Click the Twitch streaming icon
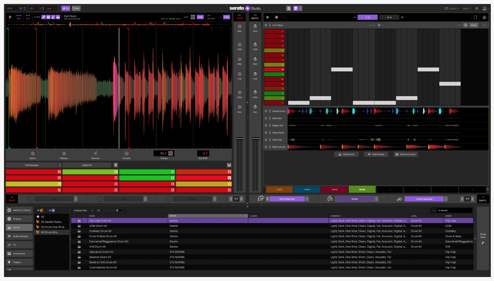Image resolution: width=494 pixels, height=281 pixels. 295,8
